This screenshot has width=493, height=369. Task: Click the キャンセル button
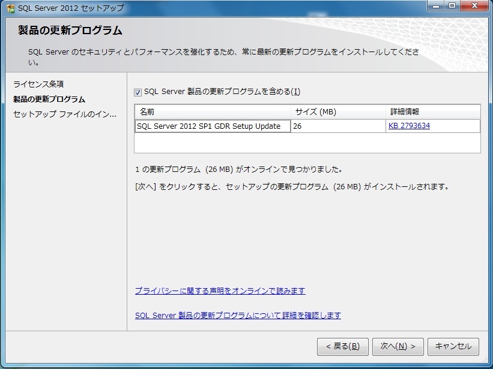(x=453, y=346)
